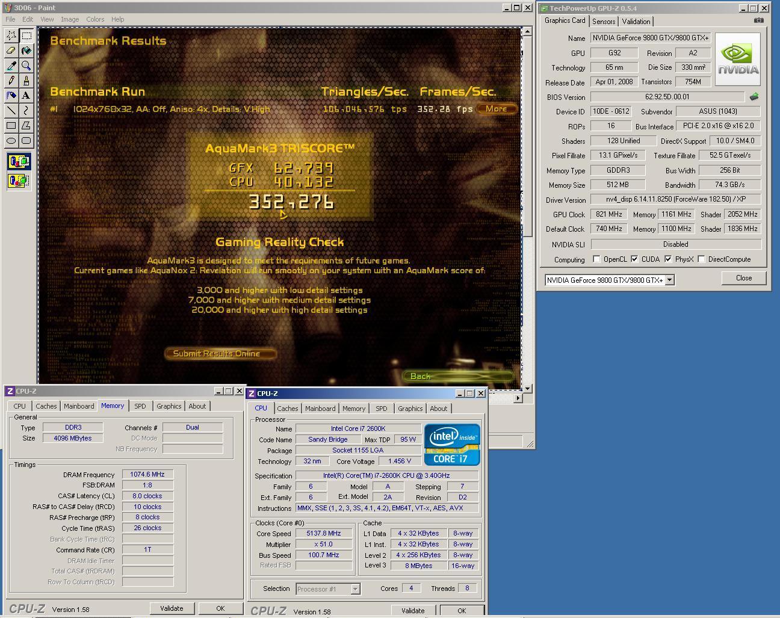This screenshot has height=618, width=780.
Task: Toggle the PhysX checkbox
Action: pyautogui.click(x=668, y=259)
